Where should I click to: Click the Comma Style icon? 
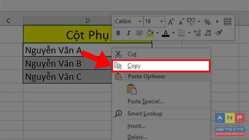(217, 22)
